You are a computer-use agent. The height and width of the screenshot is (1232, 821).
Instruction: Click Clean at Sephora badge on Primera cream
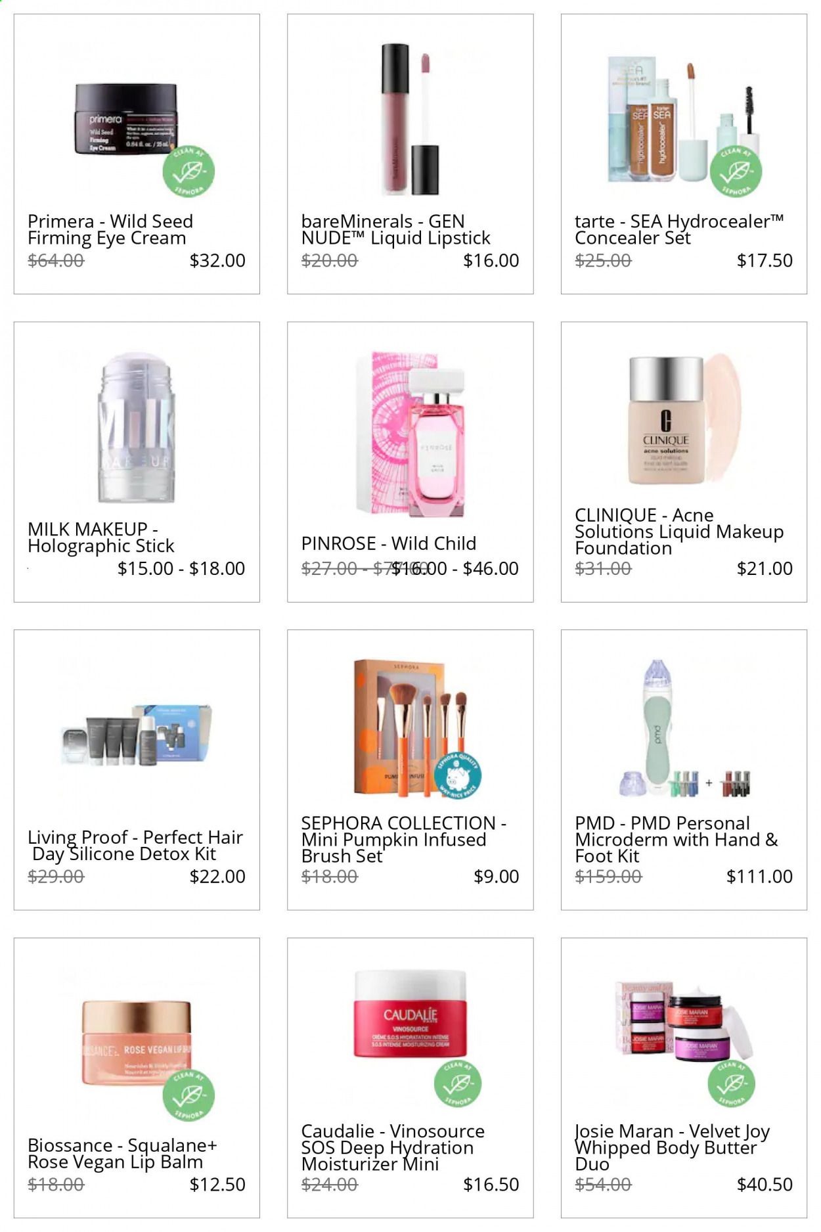click(x=189, y=171)
